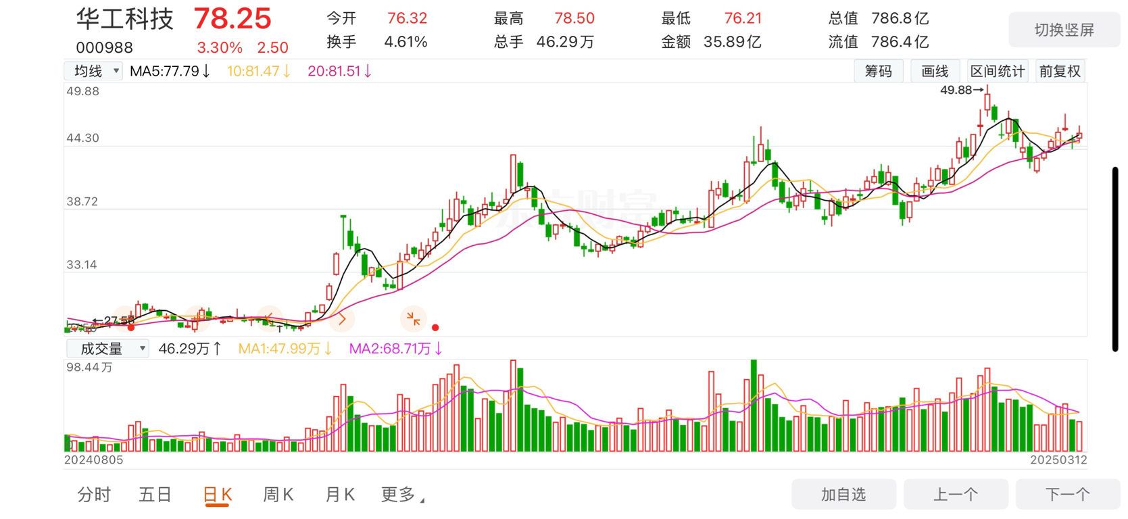This screenshot has height=519, width=1128.
Task: Go to previous stock with 上一个
Action: (x=956, y=495)
